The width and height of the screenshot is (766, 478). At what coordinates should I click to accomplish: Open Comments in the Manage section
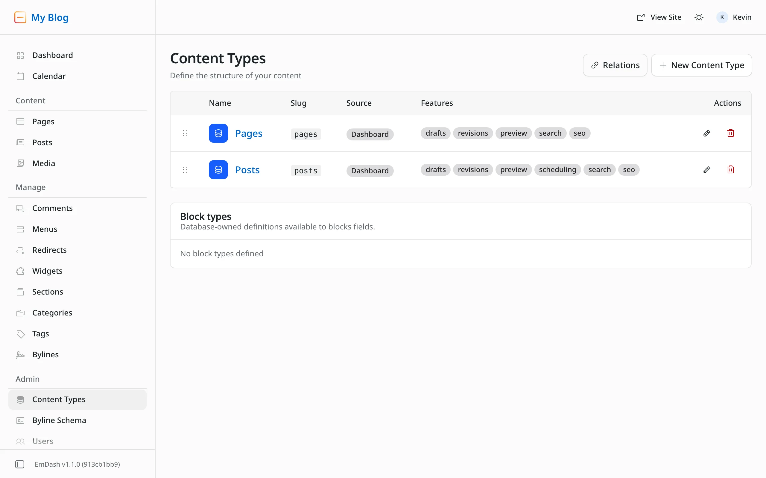[77, 208]
